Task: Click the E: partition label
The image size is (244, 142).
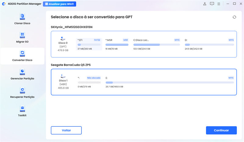Action: pyautogui.click(x=106, y=78)
